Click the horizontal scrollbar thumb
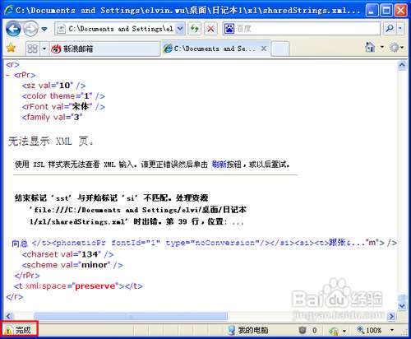Image resolution: width=411 pixels, height=339 pixels. point(131,316)
